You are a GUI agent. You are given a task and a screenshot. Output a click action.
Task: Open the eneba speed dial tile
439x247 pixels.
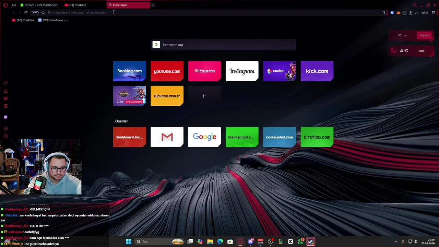(x=280, y=71)
